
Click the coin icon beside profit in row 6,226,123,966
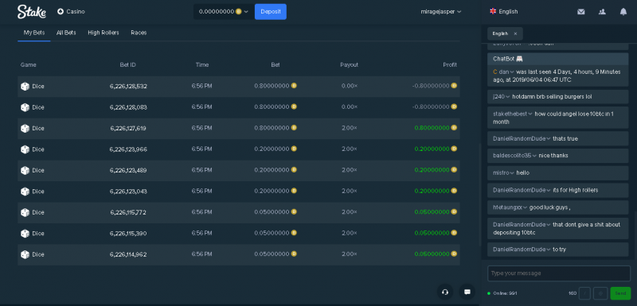(x=454, y=149)
